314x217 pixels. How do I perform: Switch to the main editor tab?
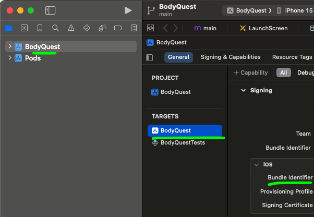(x=206, y=28)
